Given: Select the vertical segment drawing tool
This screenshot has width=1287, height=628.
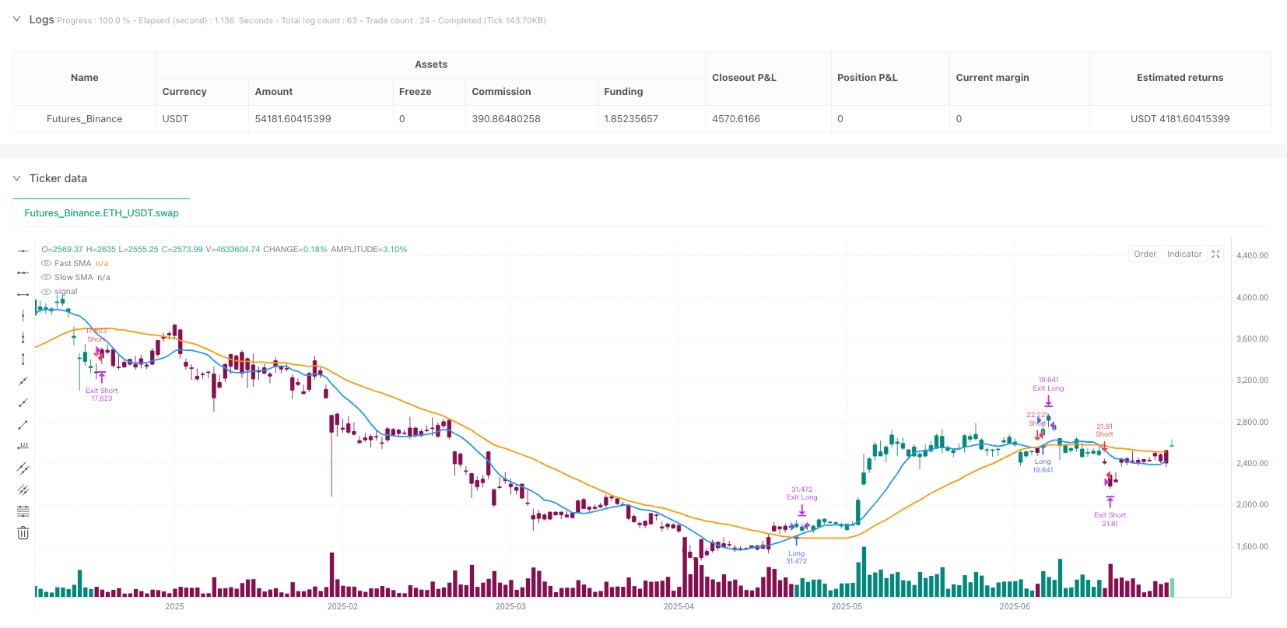Looking at the screenshot, I should point(23,360).
